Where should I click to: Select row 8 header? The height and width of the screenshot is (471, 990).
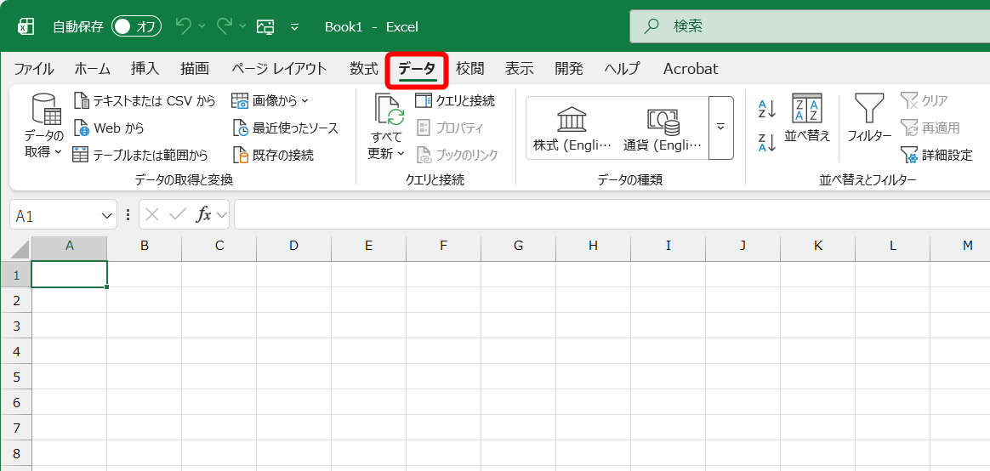coord(16,453)
